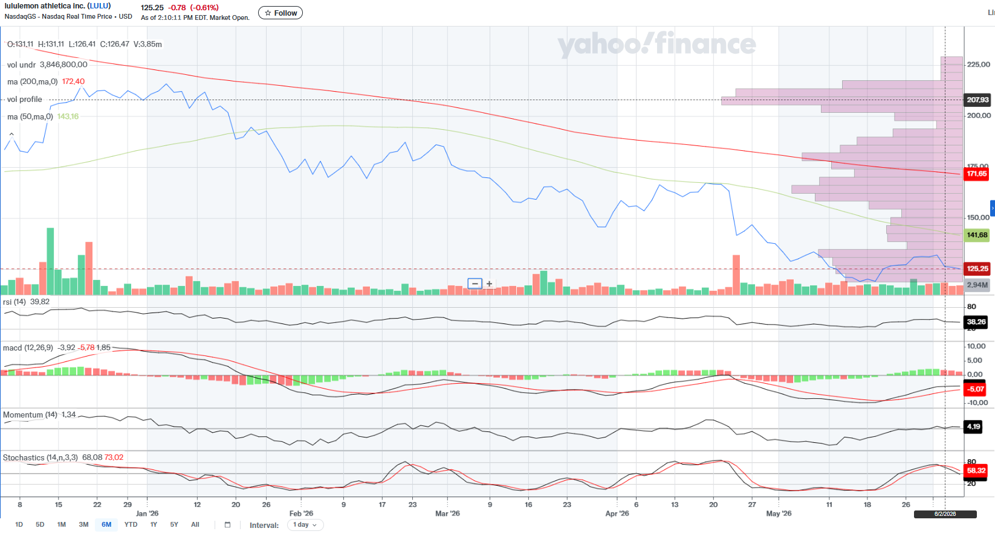Select the 'ma (200,ma,0)' indicator label
Image resolution: width=995 pixels, height=534 pixels.
pyautogui.click(x=33, y=81)
